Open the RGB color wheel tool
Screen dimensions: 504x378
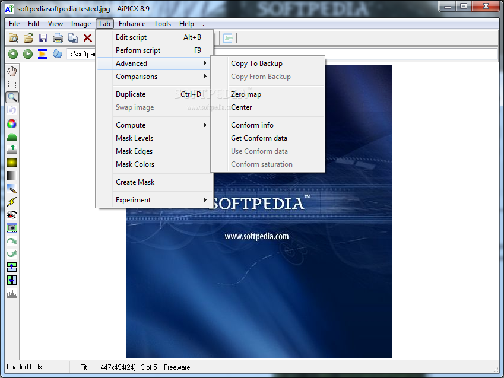point(12,123)
